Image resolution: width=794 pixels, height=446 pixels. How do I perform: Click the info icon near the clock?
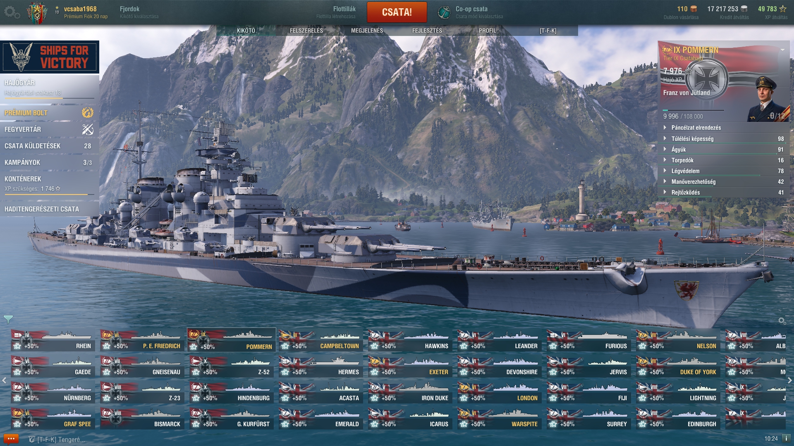(786, 439)
